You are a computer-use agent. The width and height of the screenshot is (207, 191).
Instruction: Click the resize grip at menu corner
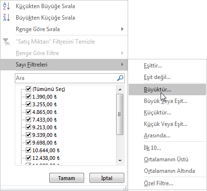tap(125, 188)
